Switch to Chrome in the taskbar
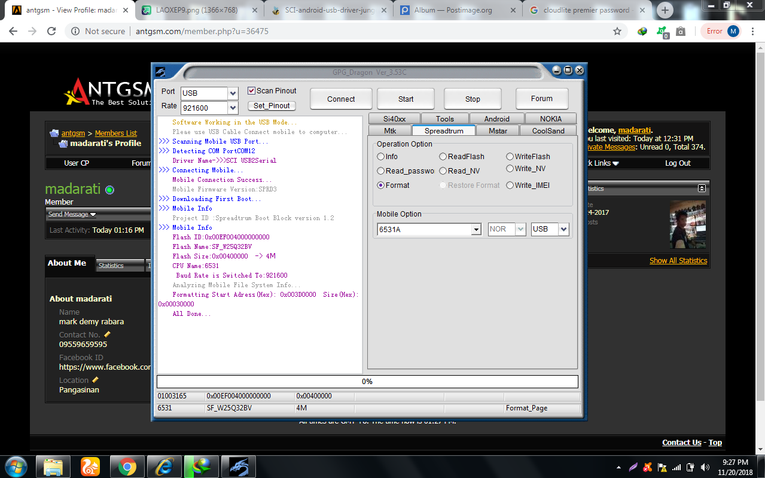Screen dimensions: 765x478 pos(127,467)
